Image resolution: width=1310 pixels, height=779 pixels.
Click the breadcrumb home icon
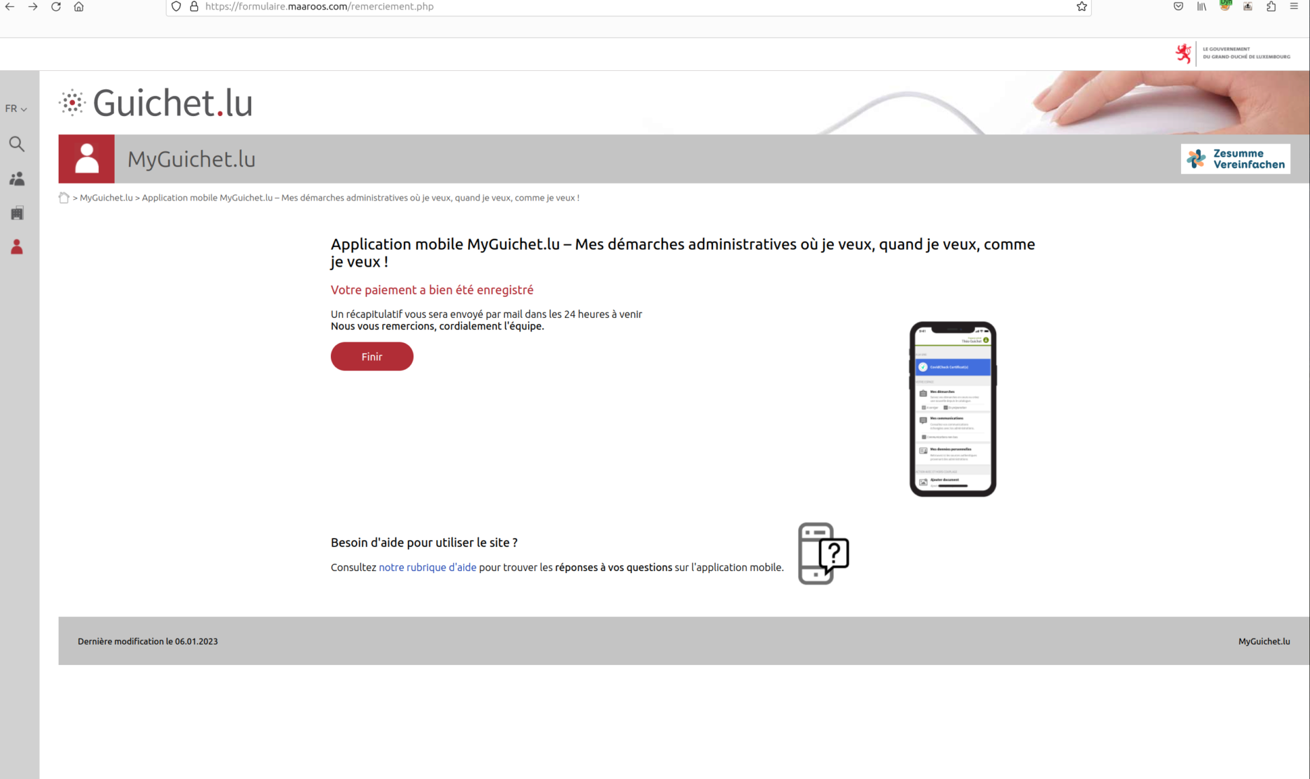[64, 198]
